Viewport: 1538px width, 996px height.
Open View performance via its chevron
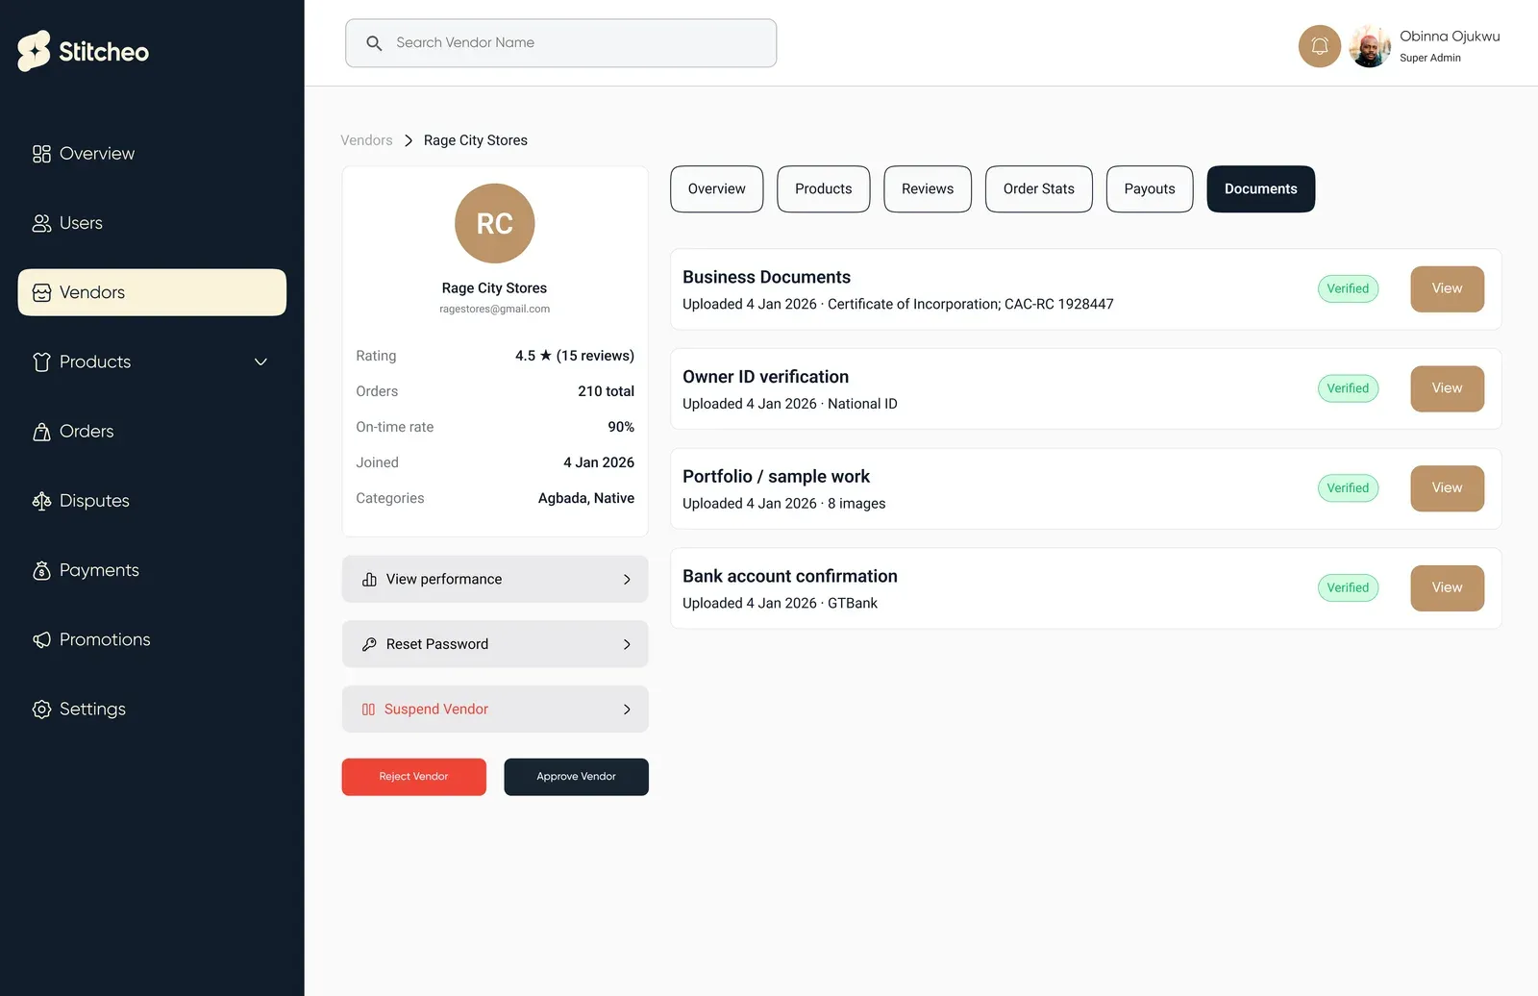627,580
